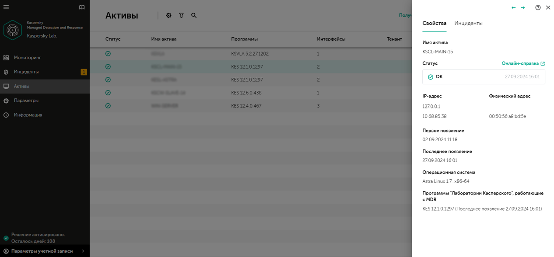Click status icon of KES 12.6.0.438 row
The height and width of the screenshot is (257, 554).
click(108, 93)
